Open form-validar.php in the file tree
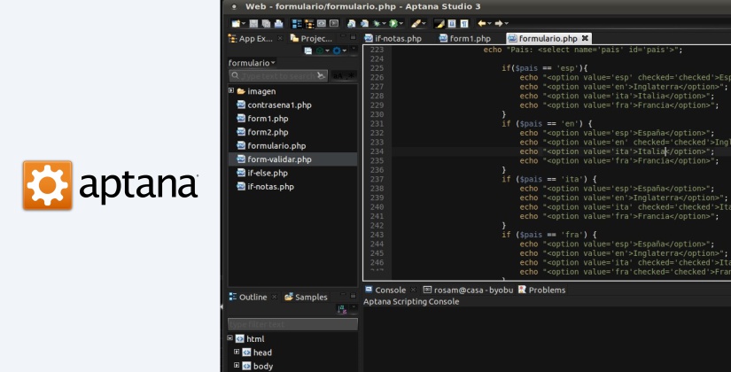This screenshot has height=372, width=731. point(279,159)
